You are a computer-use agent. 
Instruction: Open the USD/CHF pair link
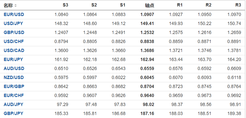point(14,41)
